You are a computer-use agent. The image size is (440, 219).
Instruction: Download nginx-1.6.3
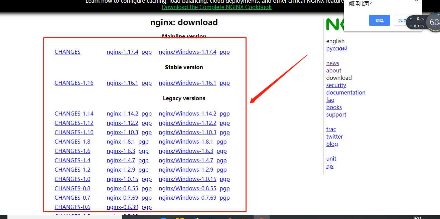tap(121, 151)
